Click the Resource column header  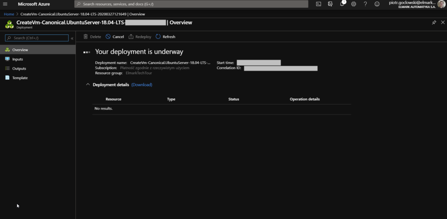[113, 99]
